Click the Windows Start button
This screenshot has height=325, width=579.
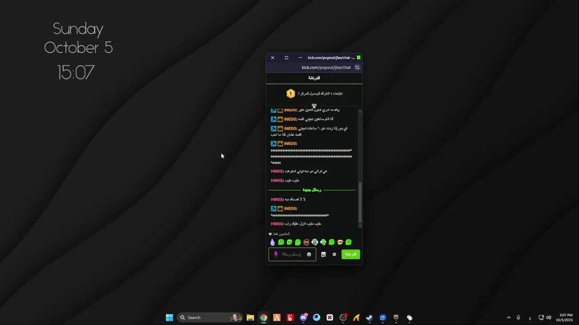[169, 317]
